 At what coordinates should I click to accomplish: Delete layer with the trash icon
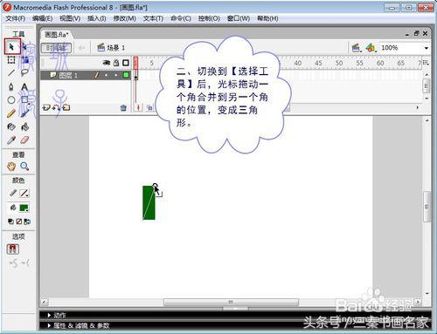(123, 108)
